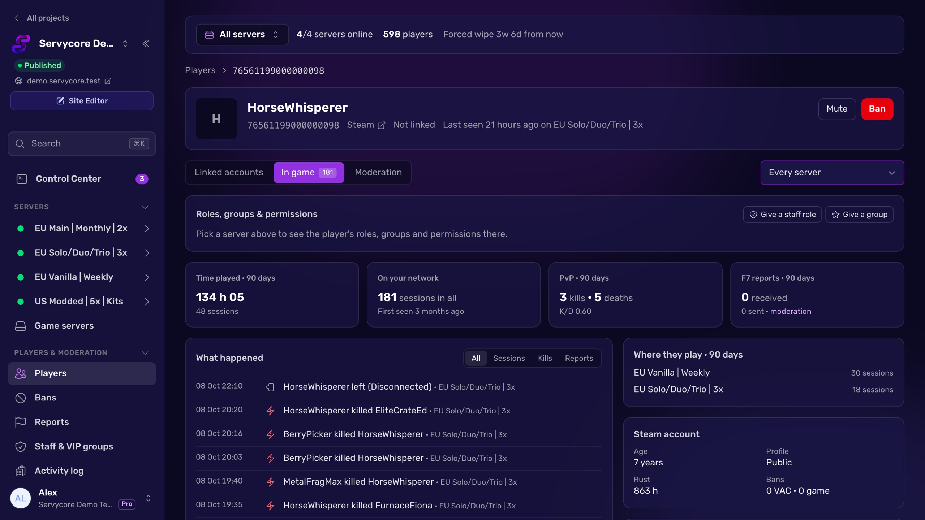Switch to the Linked accounts tab
This screenshot has width=925, height=520.
coord(229,173)
